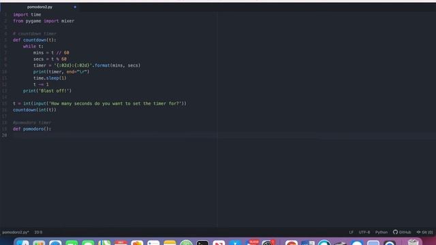Screen dimensions: 436x245
Task: Open go-to-line via the 20:8 cursor position
Action: pyautogui.click(x=38, y=232)
